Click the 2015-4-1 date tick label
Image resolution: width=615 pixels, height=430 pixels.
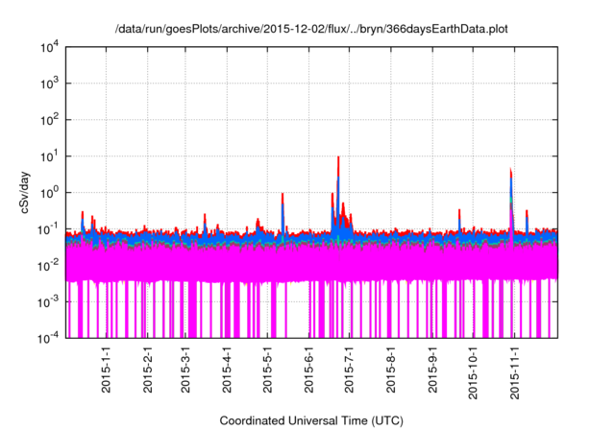click(x=227, y=370)
